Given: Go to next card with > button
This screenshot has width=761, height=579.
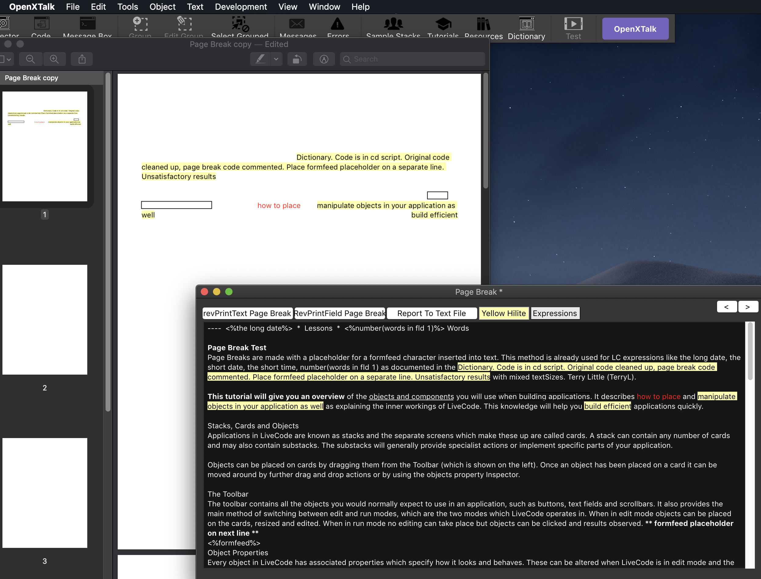Looking at the screenshot, I should point(748,306).
